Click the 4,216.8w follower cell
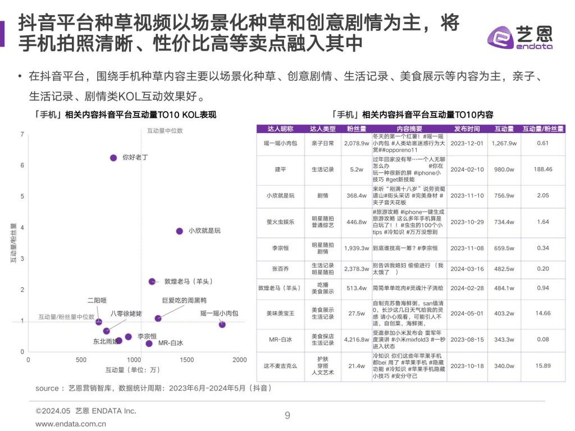 point(357,340)
